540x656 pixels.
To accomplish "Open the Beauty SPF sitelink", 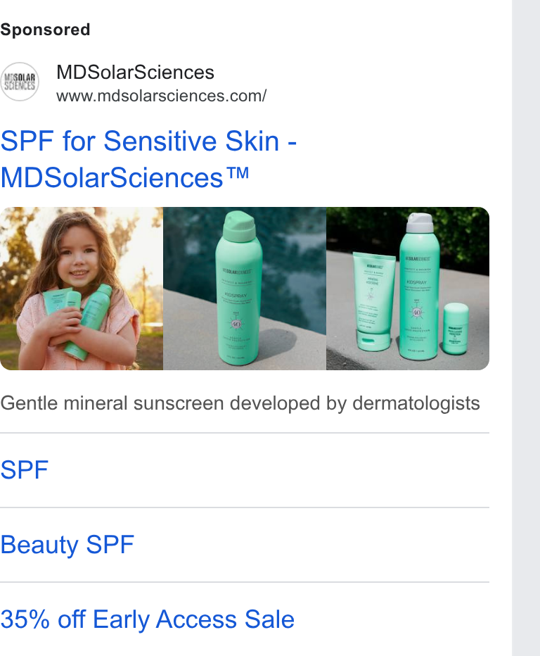I will (67, 545).
